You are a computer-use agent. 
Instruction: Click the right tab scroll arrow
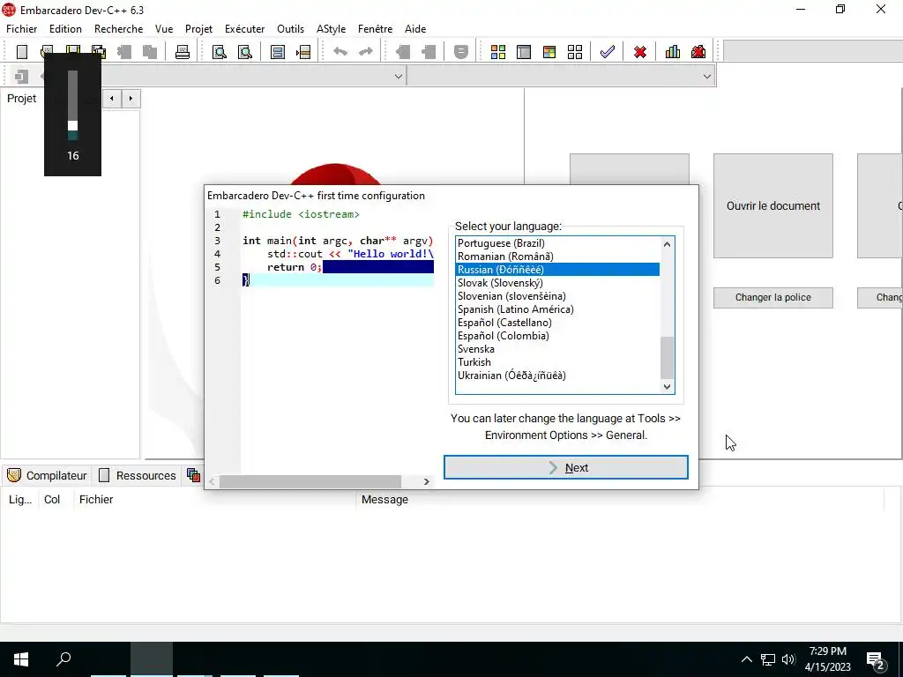click(131, 99)
